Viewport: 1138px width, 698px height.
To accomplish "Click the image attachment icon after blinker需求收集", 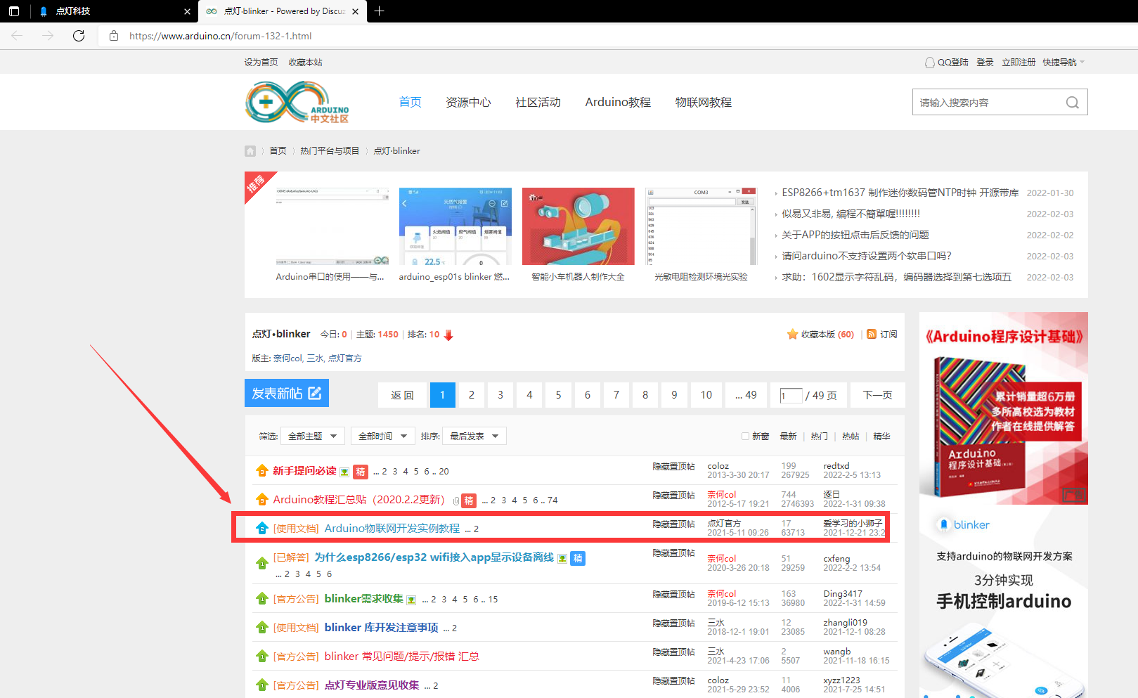I will point(411,600).
